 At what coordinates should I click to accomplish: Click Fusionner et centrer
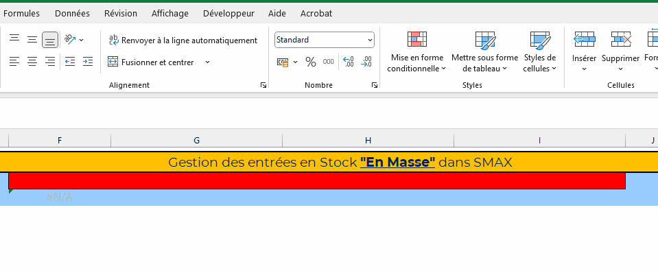pos(152,62)
